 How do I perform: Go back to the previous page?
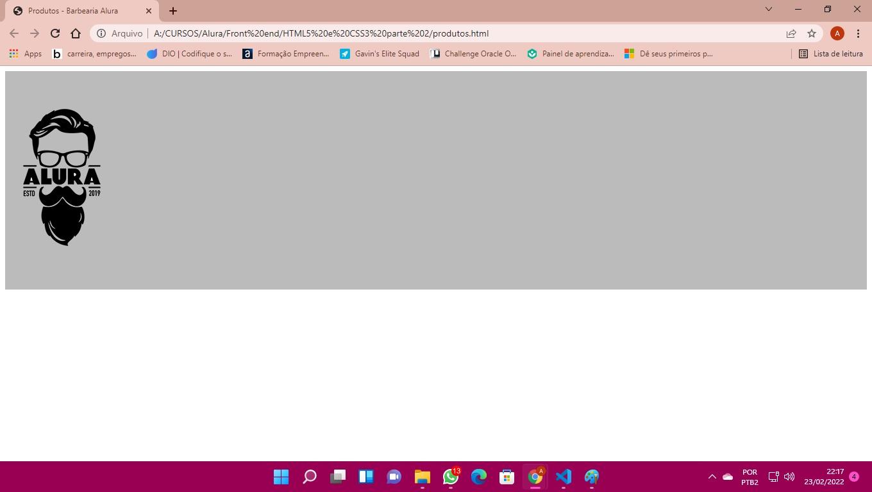(14, 33)
